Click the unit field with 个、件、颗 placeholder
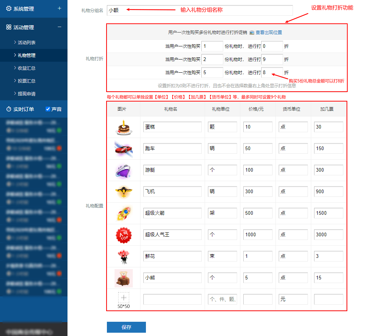This screenshot has height=336, width=367. pyautogui.click(x=223, y=299)
